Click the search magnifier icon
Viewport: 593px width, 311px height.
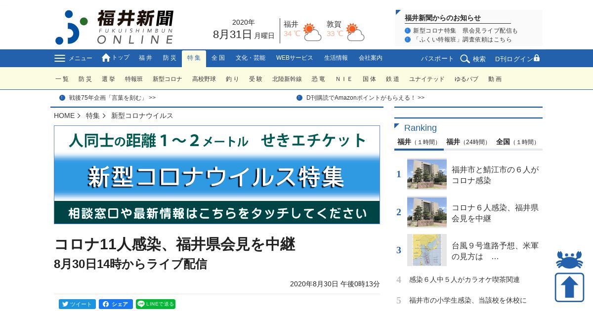pos(465,59)
